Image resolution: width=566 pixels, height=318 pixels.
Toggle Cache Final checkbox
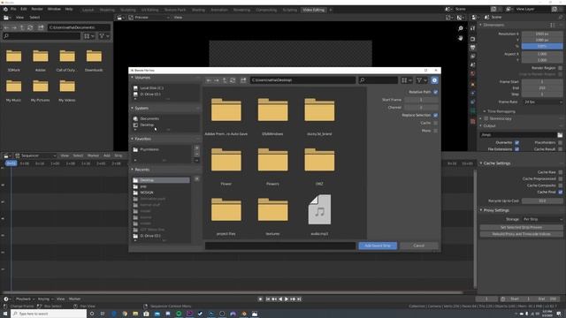pyautogui.click(x=560, y=192)
